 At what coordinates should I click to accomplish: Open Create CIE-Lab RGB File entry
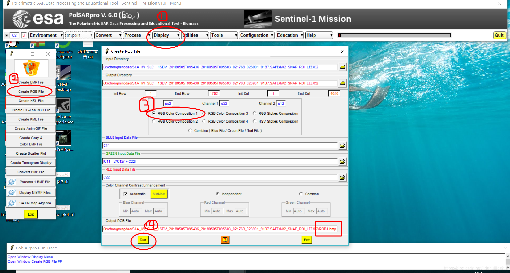point(31,110)
